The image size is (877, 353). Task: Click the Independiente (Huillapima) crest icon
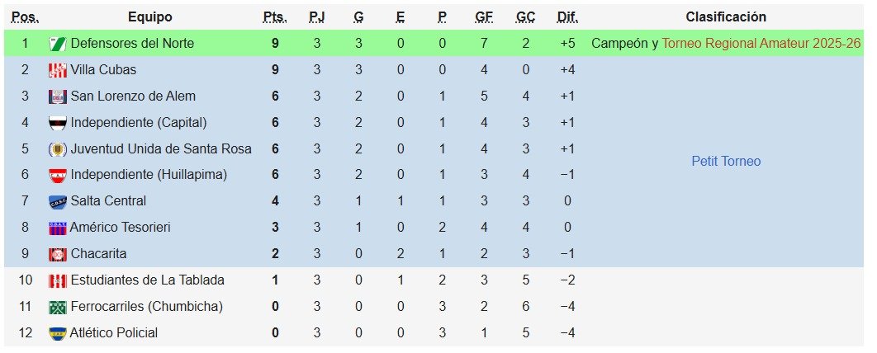(x=58, y=175)
